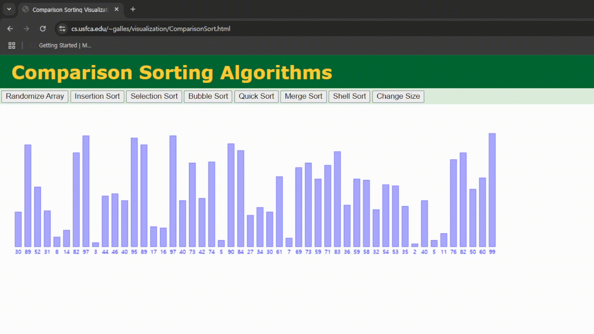
Task: Launch Quick Sort visualization
Action: point(256,96)
